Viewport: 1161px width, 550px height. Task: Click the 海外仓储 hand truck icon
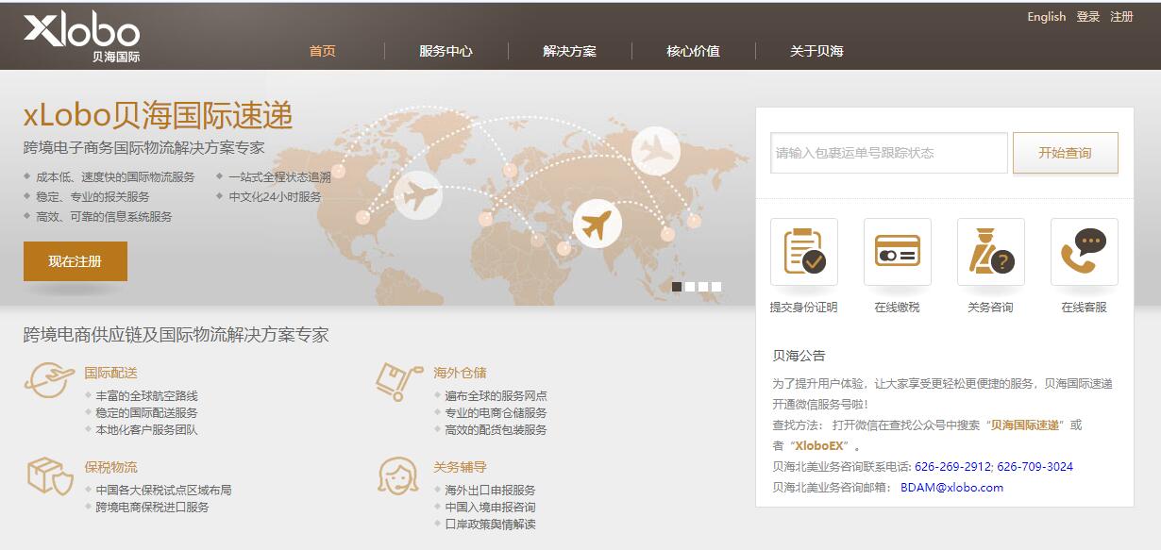coord(398,381)
